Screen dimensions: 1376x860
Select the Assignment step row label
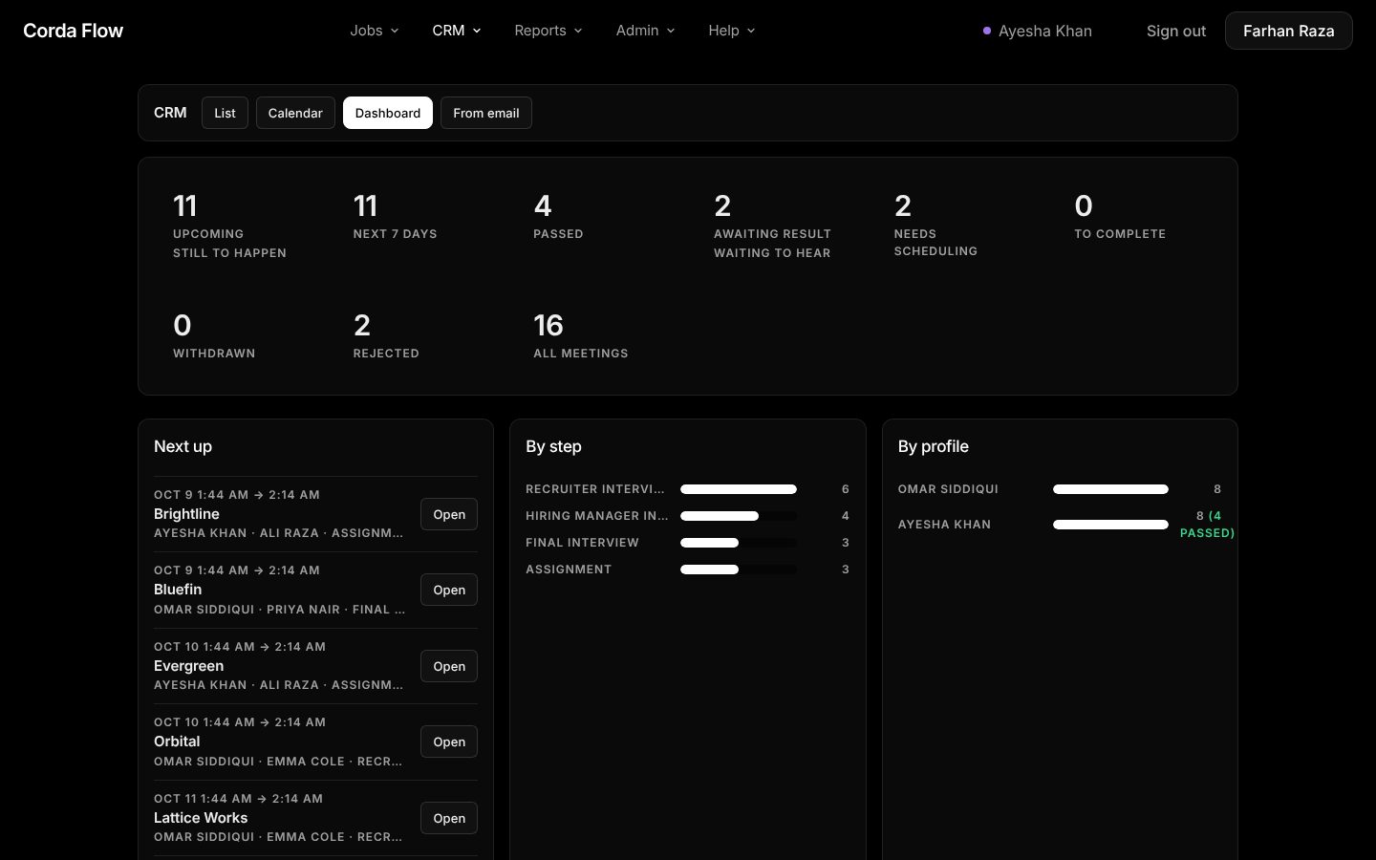(569, 570)
